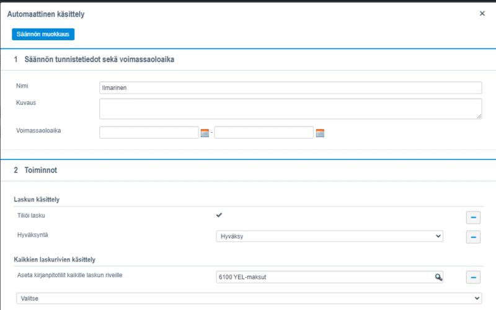Close the Automaattinen käsittely dialog
The height and width of the screenshot is (310, 496).
coord(482,13)
